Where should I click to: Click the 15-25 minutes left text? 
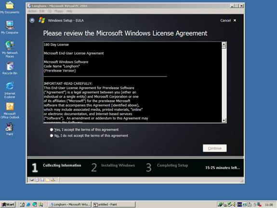click(223, 168)
